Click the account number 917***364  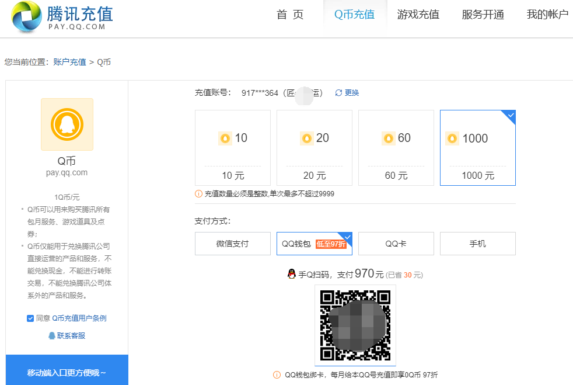coord(260,93)
